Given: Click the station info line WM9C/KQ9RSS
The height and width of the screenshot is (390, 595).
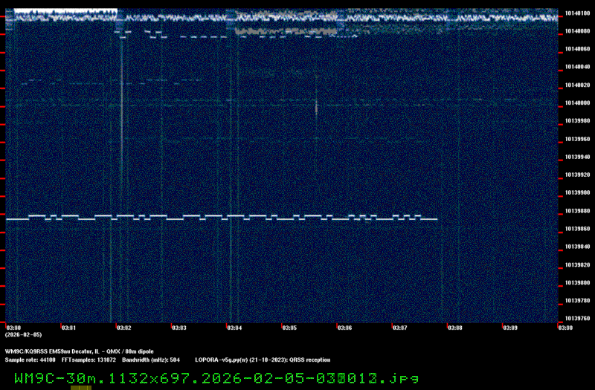Looking at the screenshot, I should (x=80, y=351).
